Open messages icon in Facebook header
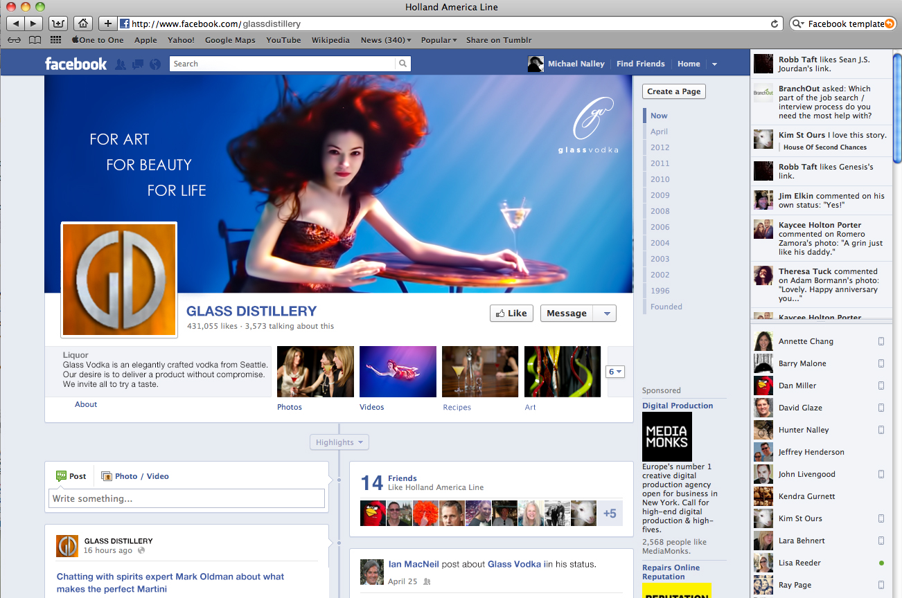This screenshot has width=902, height=598. [x=138, y=64]
